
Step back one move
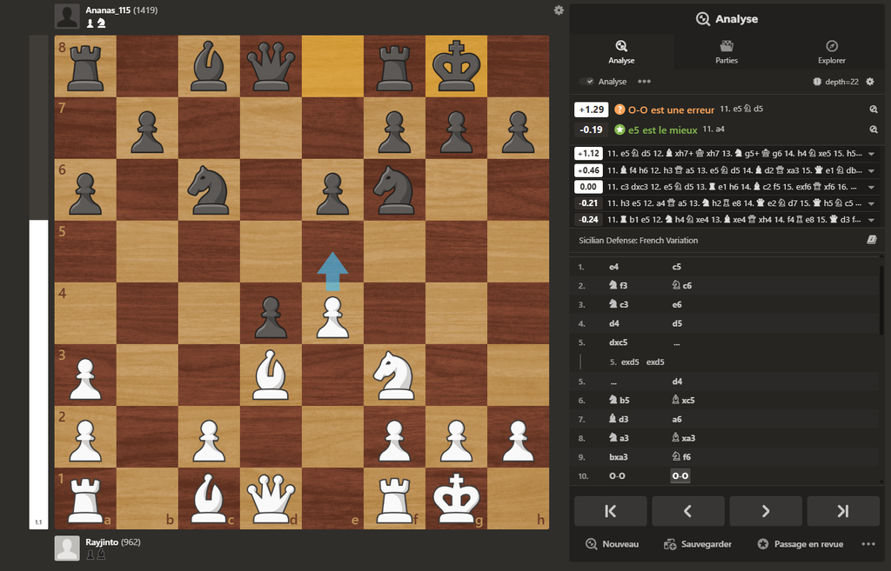click(687, 511)
